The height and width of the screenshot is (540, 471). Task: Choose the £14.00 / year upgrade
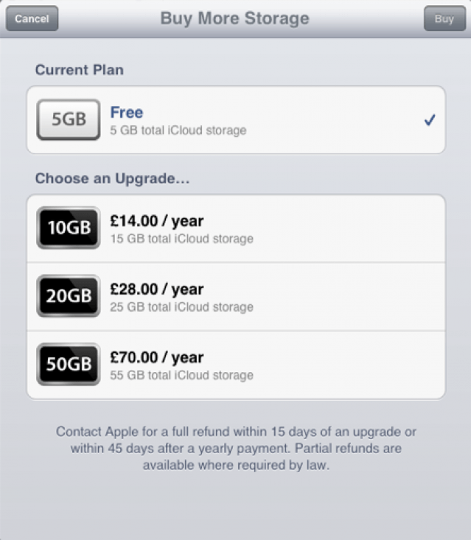156,220
